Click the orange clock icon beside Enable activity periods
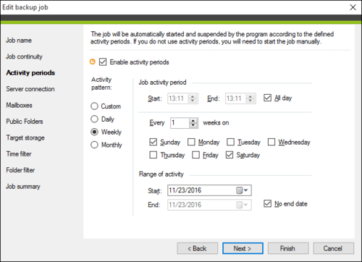This screenshot has width=362, height=262. point(93,62)
